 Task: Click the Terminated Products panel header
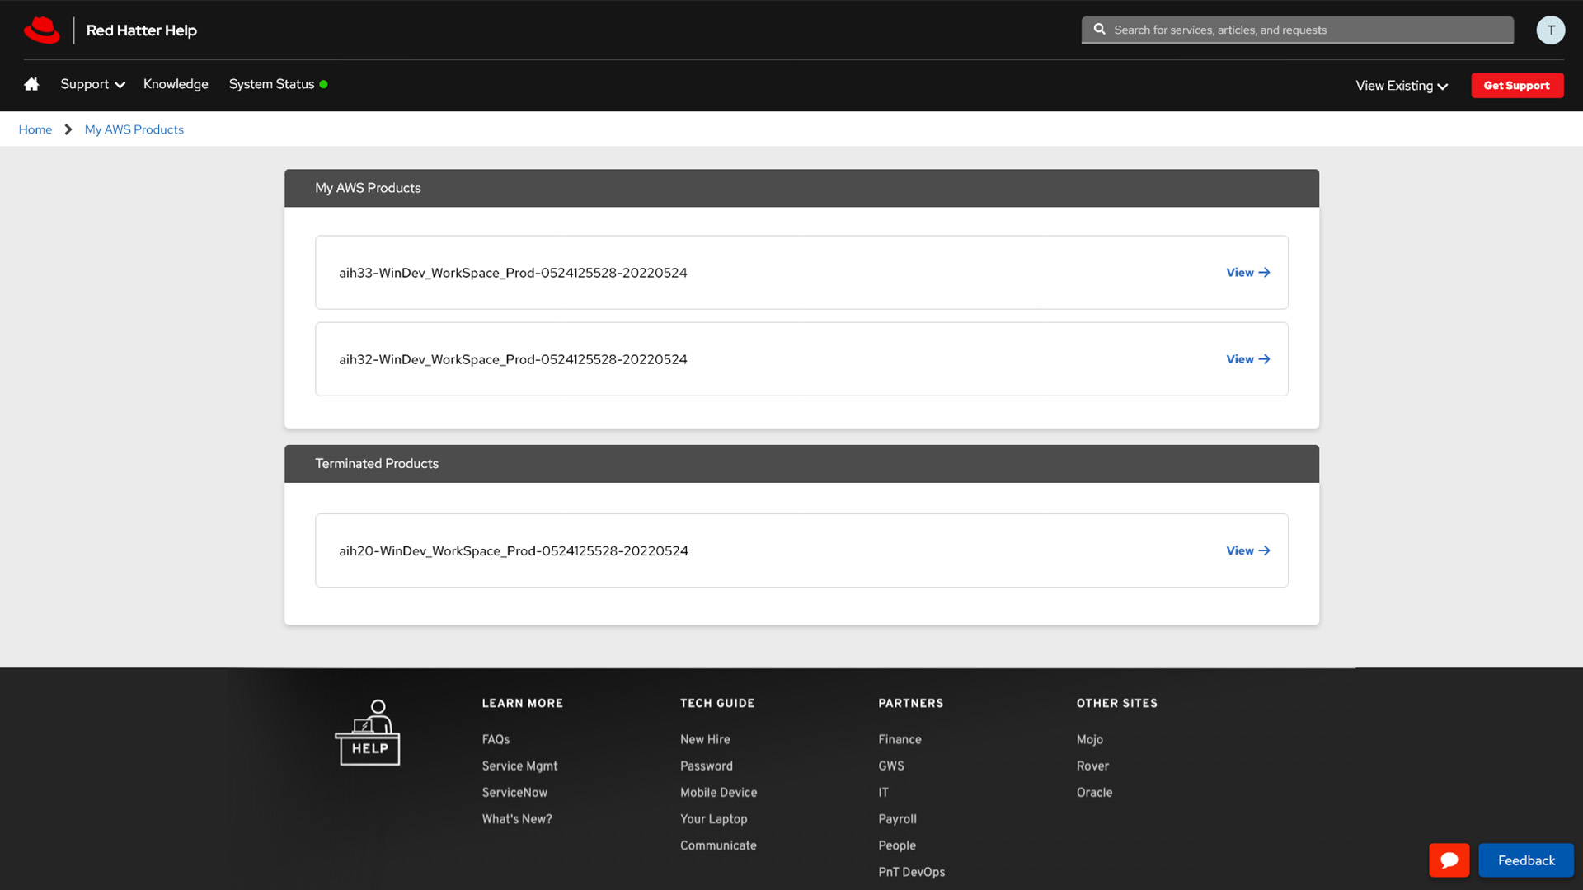(x=801, y=464)
